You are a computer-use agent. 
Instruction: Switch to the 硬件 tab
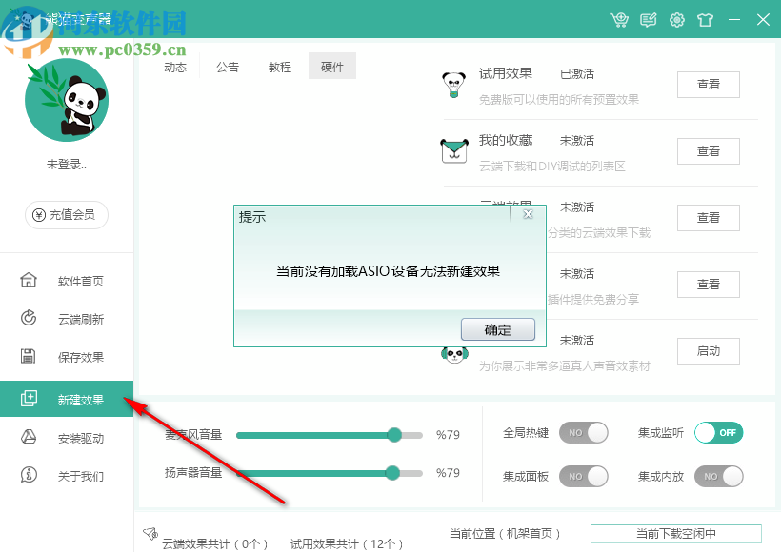(x=331, y=66)
